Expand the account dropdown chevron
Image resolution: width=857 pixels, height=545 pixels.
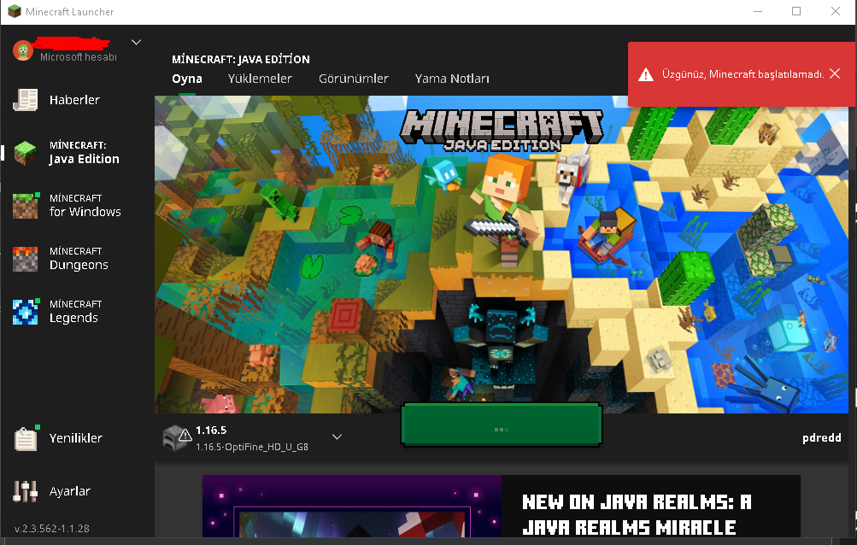(x=136, y=42)
